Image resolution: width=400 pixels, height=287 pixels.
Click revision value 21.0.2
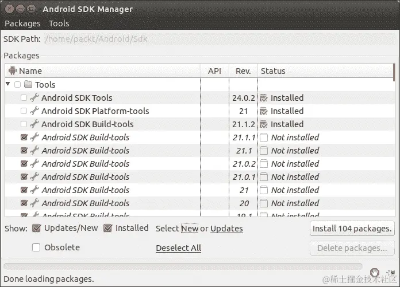point(244,164)
